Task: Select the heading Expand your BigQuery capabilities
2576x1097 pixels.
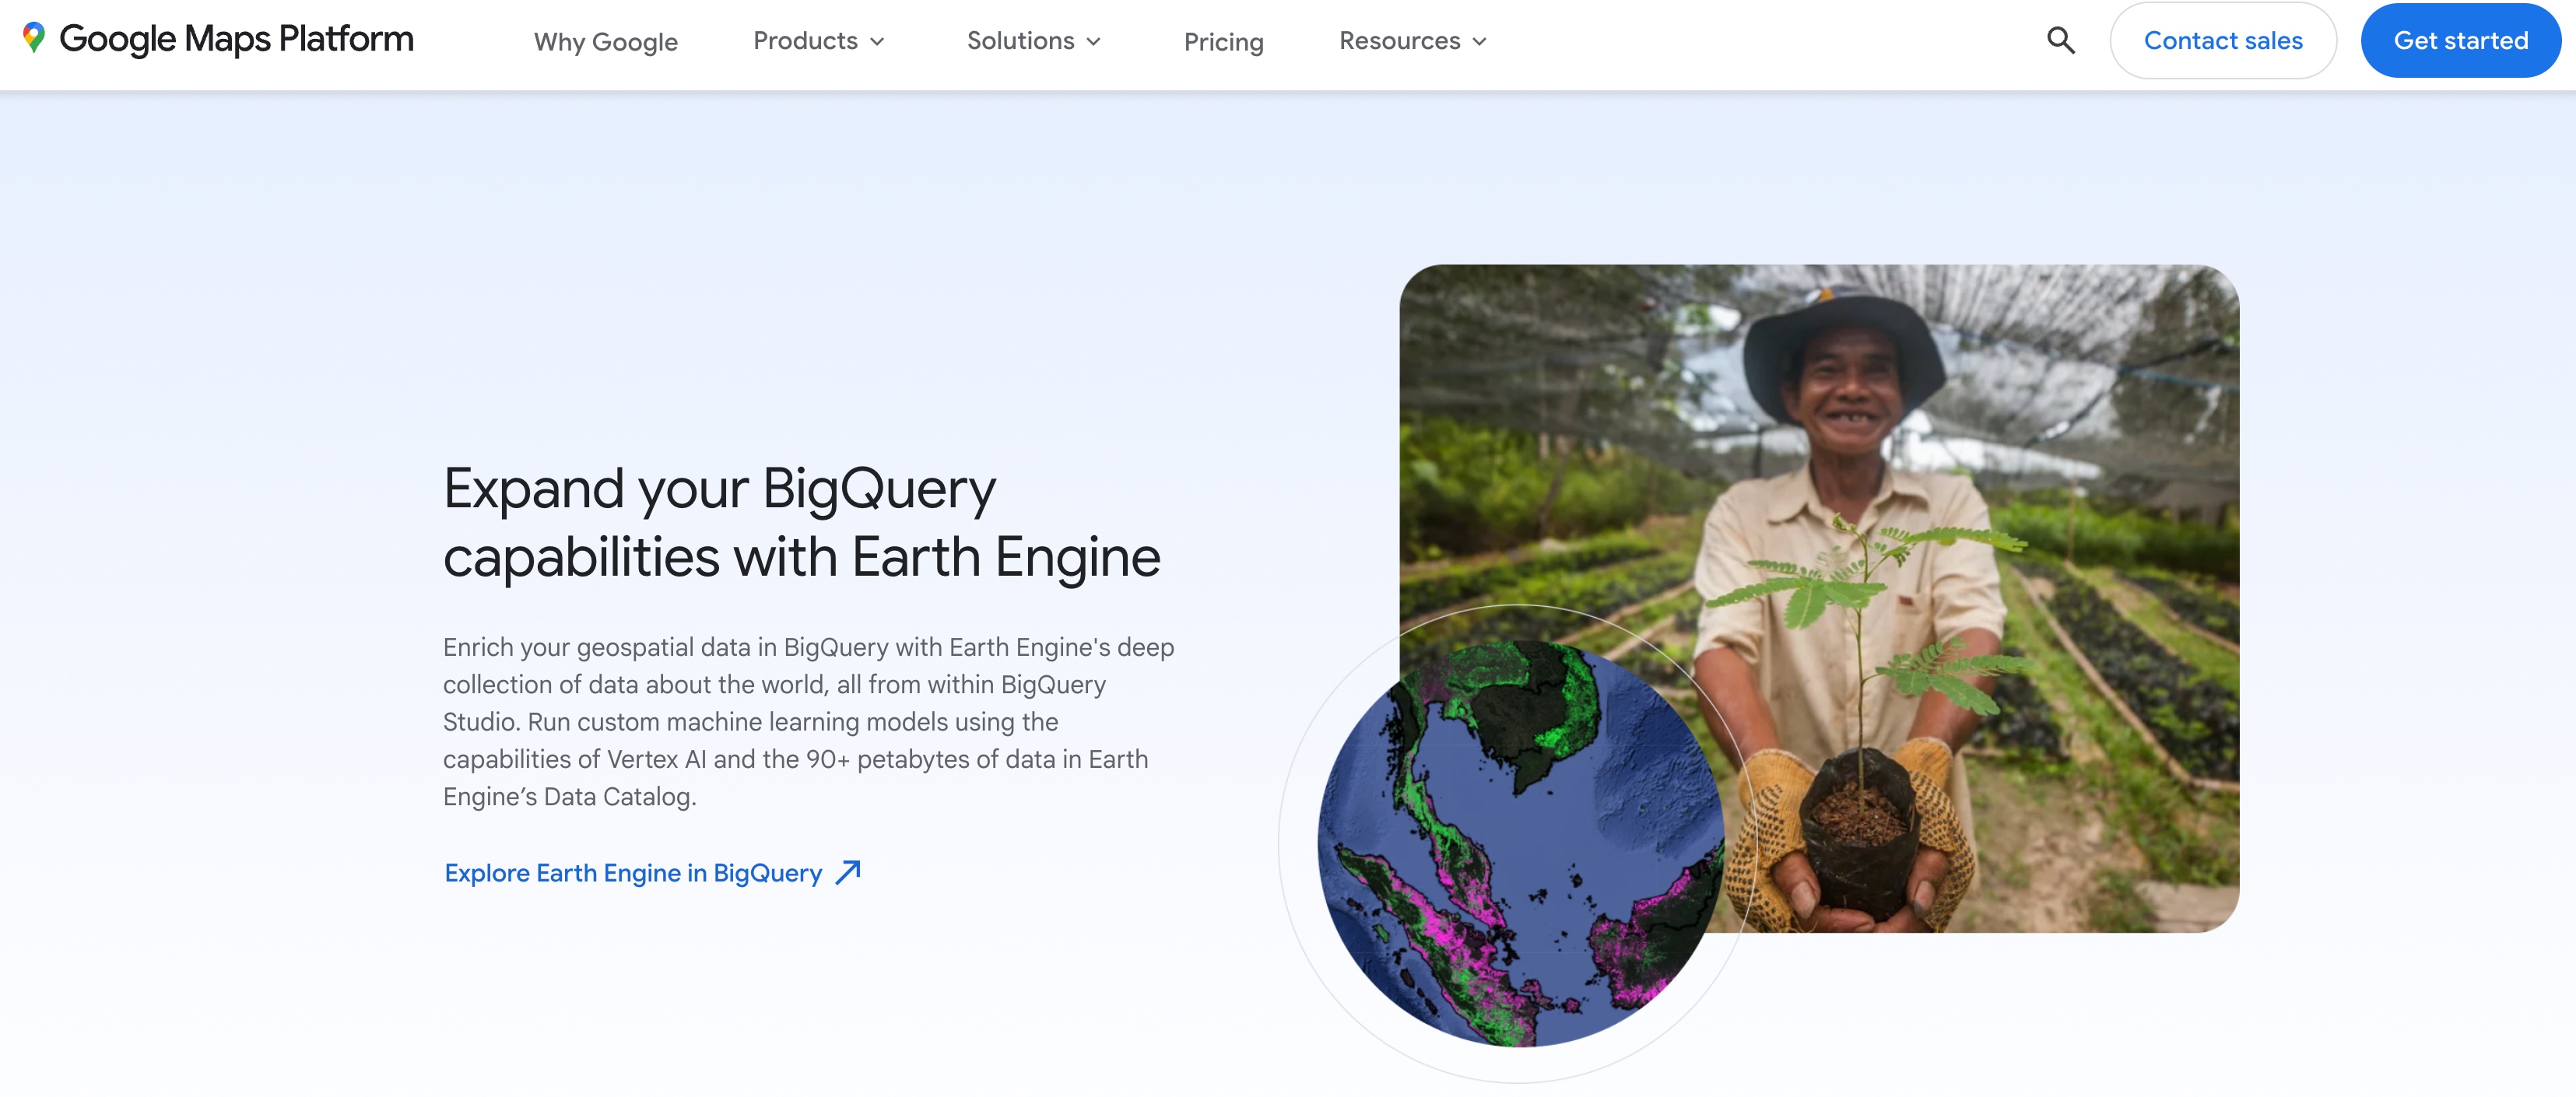Action: pos(801,523)
